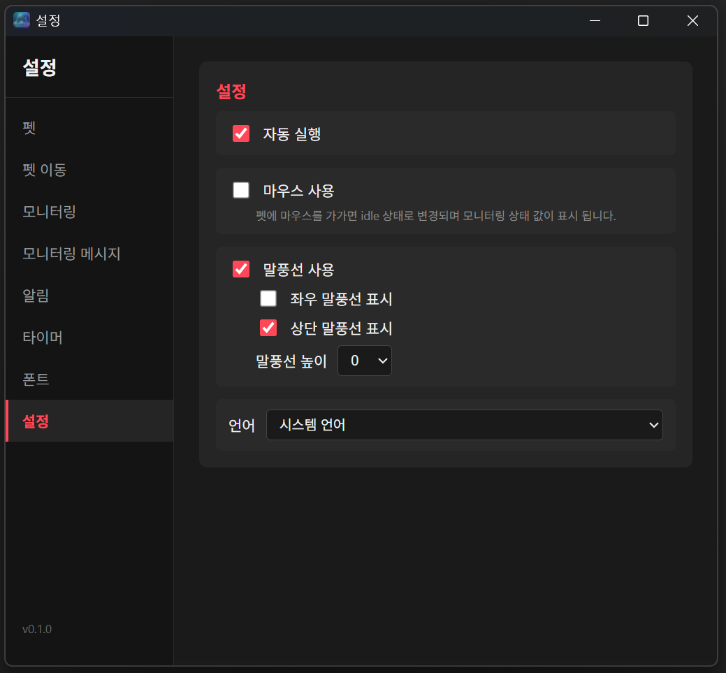Open 말풍선 높이 dropdown showing 0
This screenshot has width=726, height=673.
[364, 361]
